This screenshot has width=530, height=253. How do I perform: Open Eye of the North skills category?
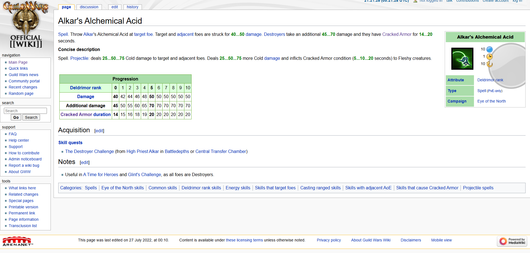point(123,188)
